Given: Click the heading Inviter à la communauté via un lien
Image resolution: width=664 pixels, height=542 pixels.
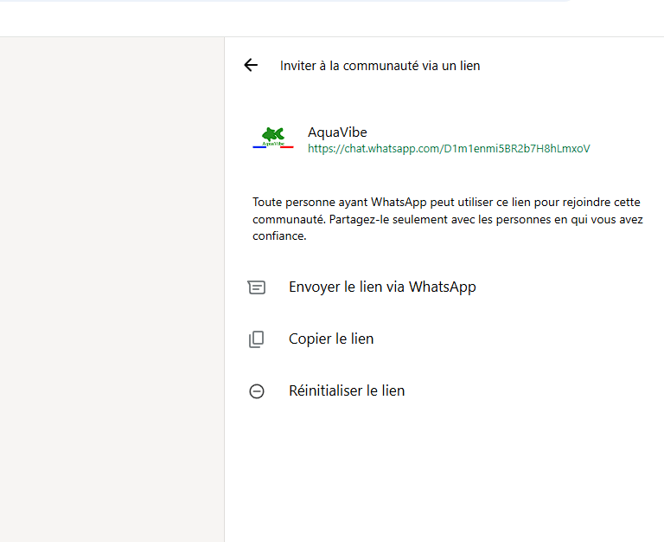Looking at the screenshot, I should (x=380, y=66).
